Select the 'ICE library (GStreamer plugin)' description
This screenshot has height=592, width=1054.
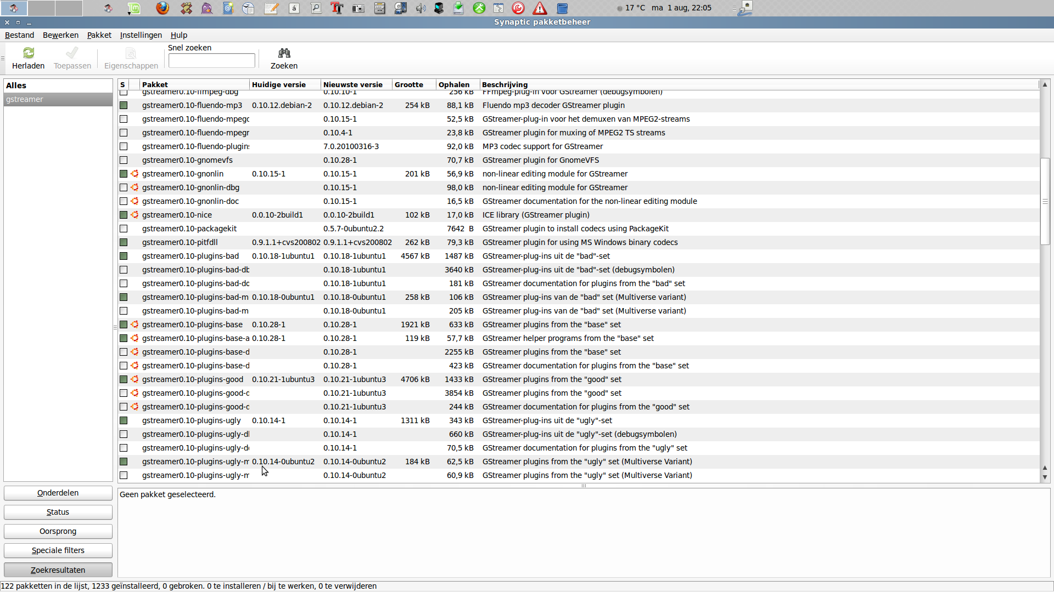point(536,215)
